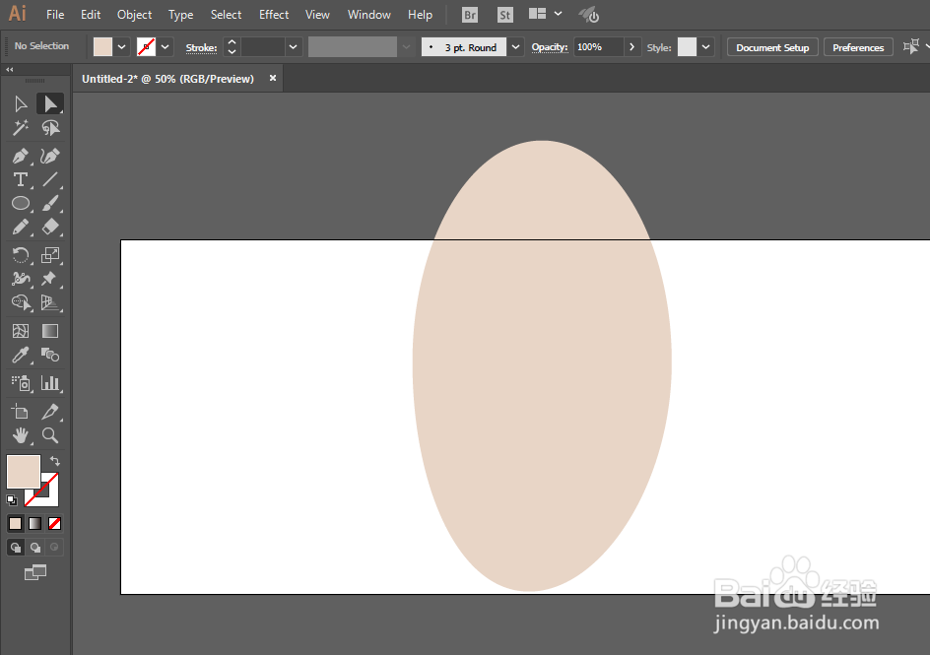Open the File menu
The height and width of the screenshot is (655, 930).
coord(55,15)
